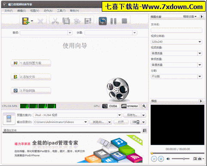
Task: Open the 320x240 resolution dropdown
Action: (x=177, y=42)
